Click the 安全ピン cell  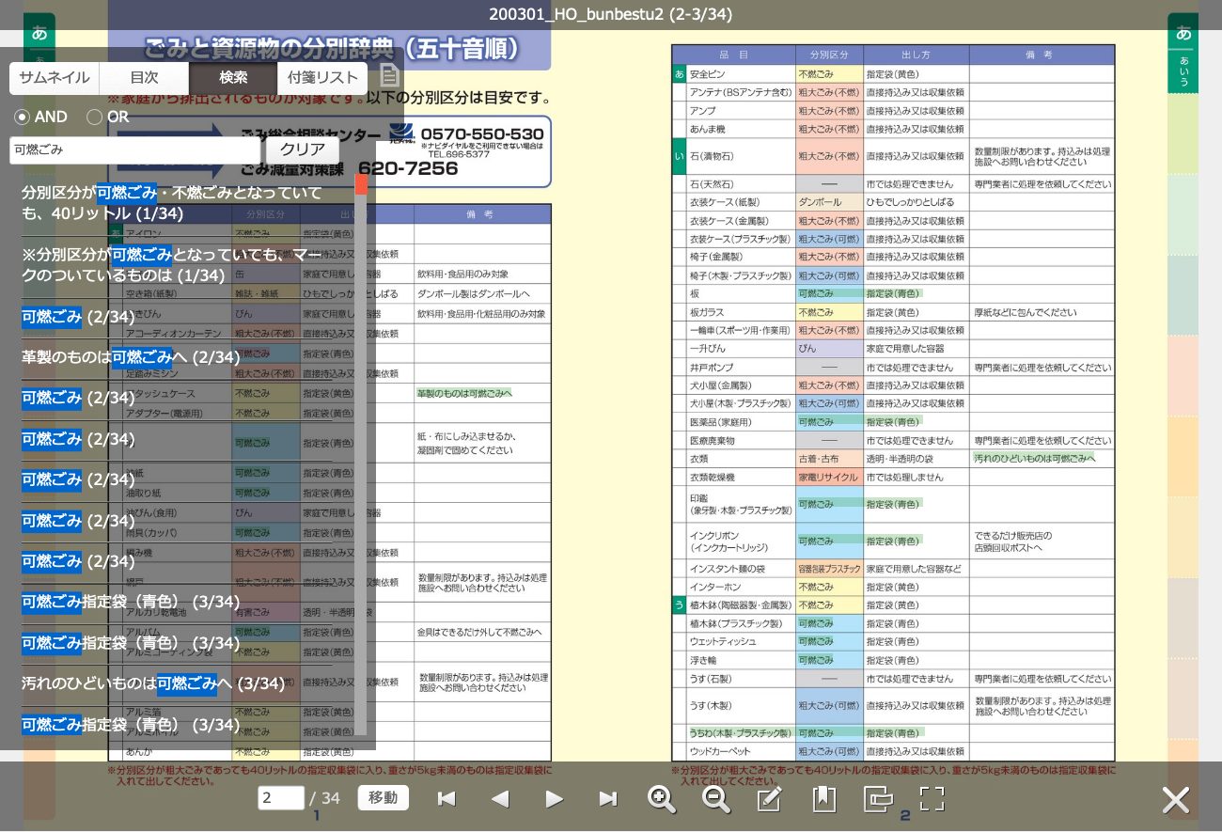[741, 74]
